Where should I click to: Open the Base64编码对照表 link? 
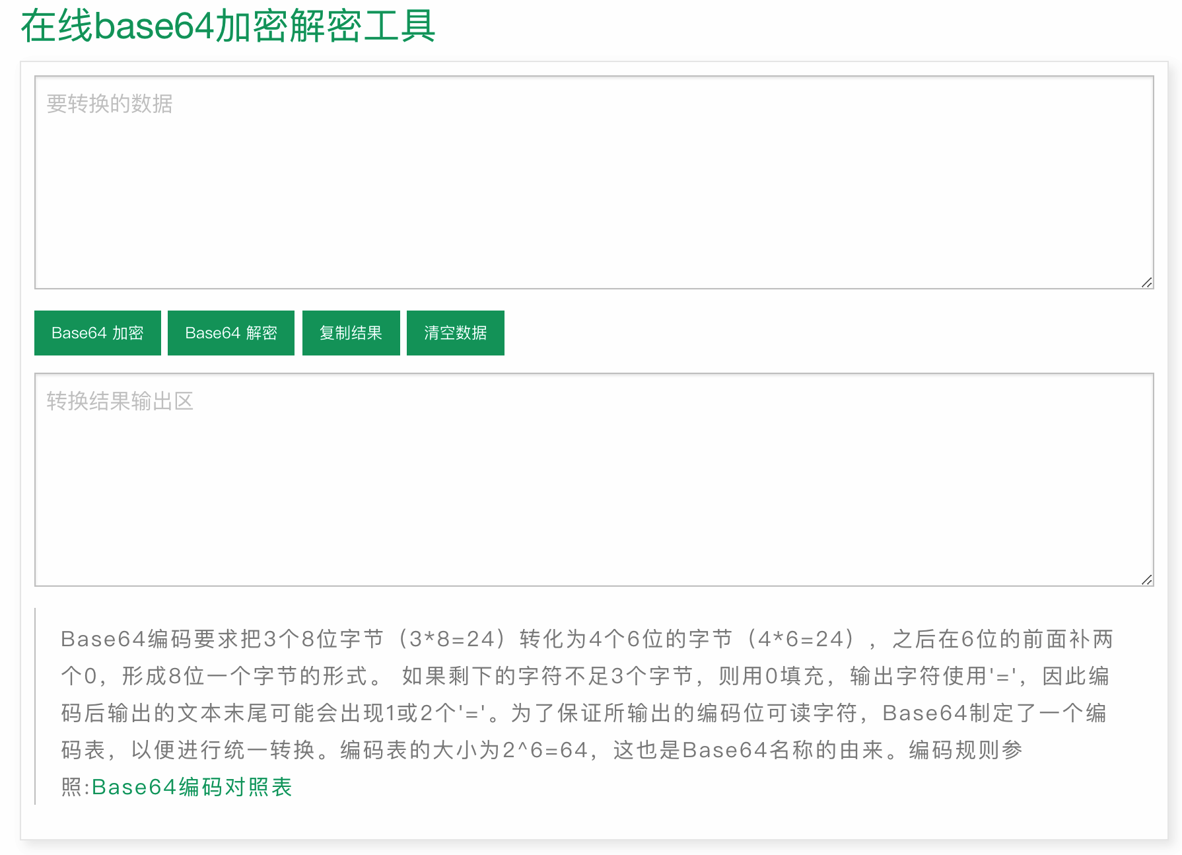[192, 786]
